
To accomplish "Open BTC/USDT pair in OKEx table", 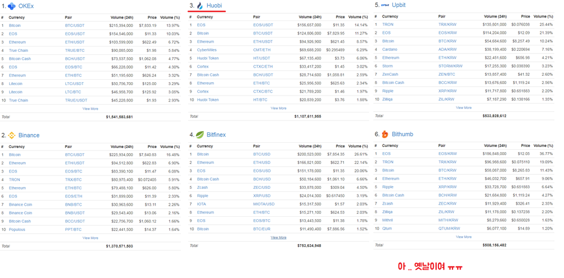I will [75, 26].
